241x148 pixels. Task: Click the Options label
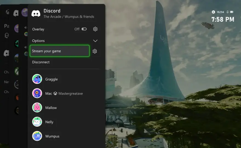point(38,41)
